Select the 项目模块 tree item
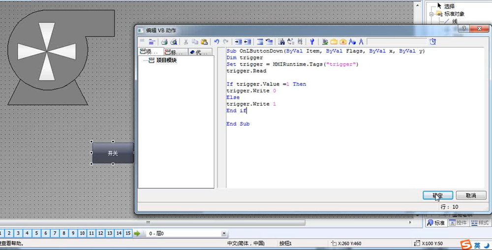The height and width of the screenshot is (250, 492). [166, 60]
